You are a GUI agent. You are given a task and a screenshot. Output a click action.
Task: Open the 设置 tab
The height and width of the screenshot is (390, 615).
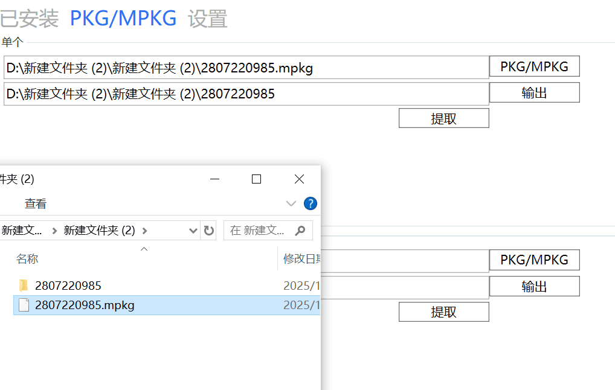208,19
